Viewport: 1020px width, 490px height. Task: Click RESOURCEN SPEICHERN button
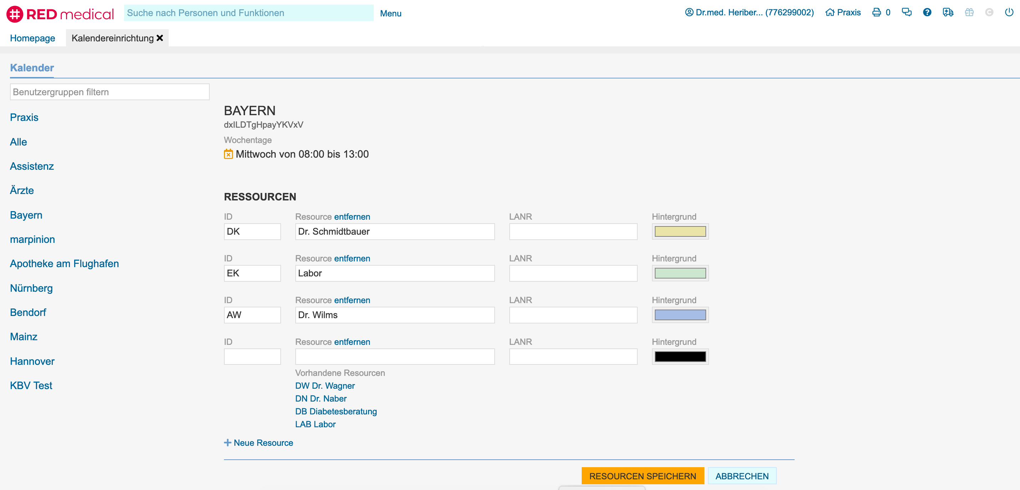point(642,476)
